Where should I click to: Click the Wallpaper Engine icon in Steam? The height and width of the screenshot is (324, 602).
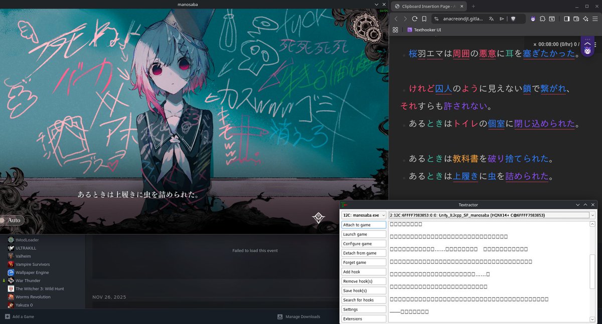[11, 272]
